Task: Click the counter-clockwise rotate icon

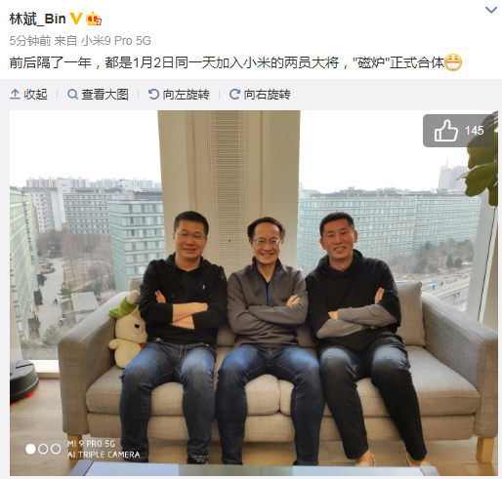Action: (153, 95)
